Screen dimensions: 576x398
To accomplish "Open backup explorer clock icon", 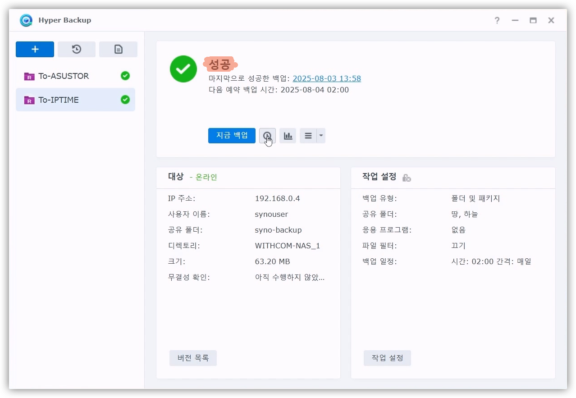I will [267, 136].
